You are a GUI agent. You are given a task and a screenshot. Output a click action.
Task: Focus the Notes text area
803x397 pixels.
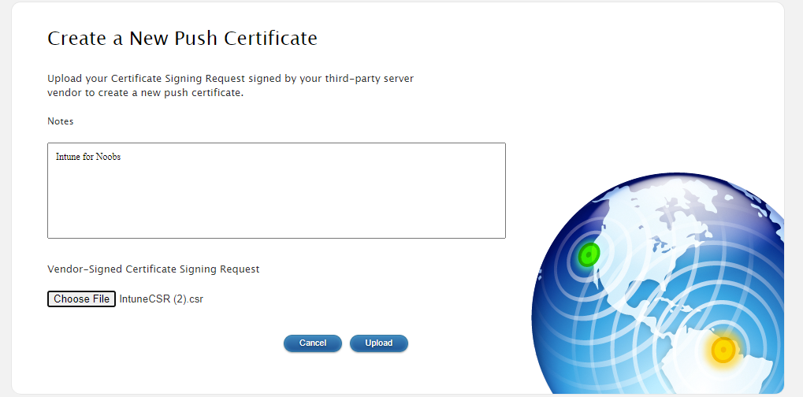[x=277, y=191]
